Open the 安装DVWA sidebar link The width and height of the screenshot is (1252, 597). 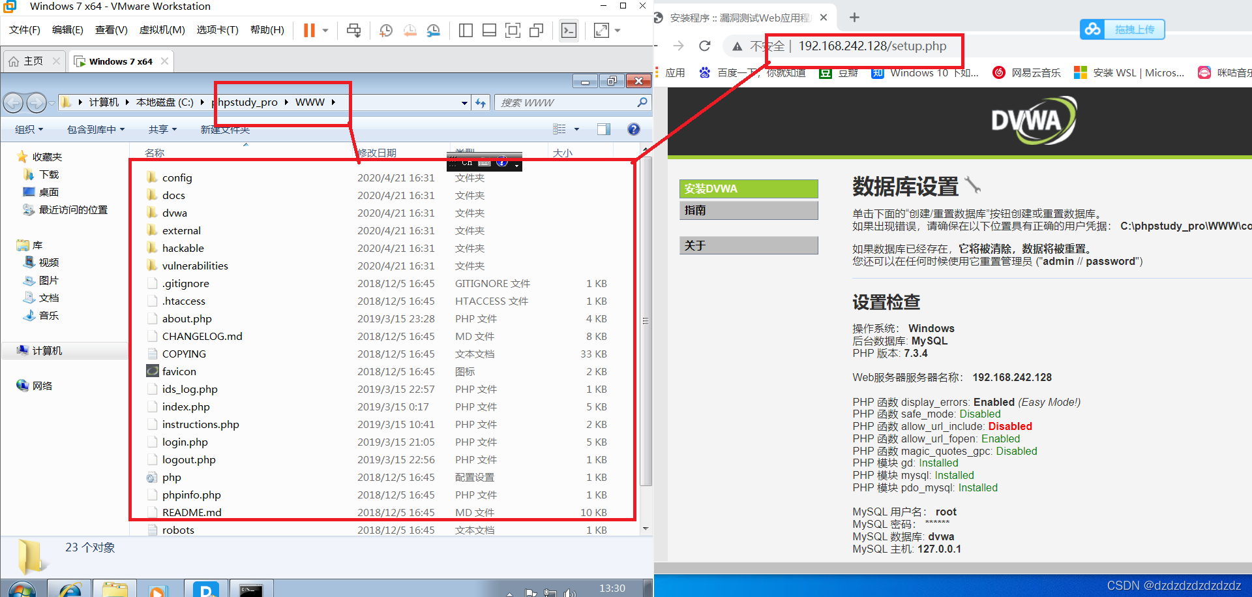pos(749,189)
